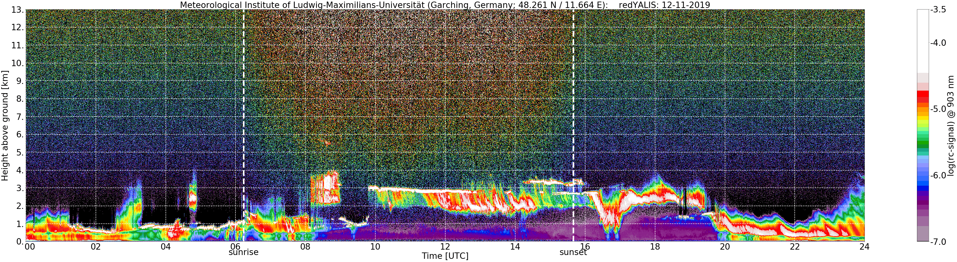Screen dimensions: 957x262
Task: Click the 'Height above ground [km]' axis label
Action: (x=5, y=126)
